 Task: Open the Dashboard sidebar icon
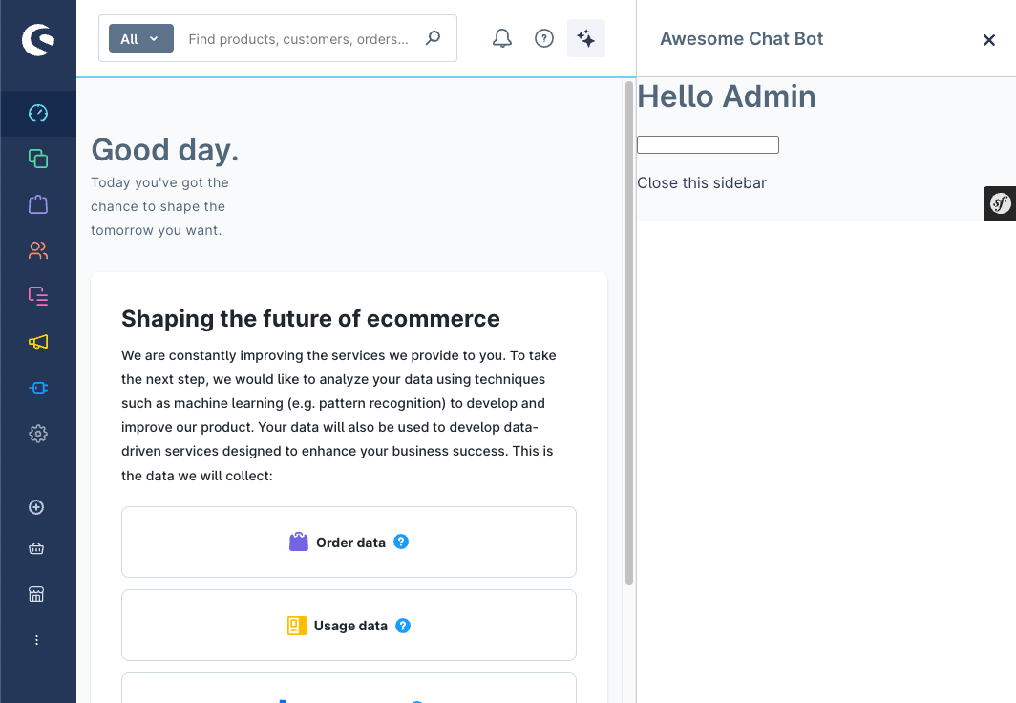click(x=38, y=114)
